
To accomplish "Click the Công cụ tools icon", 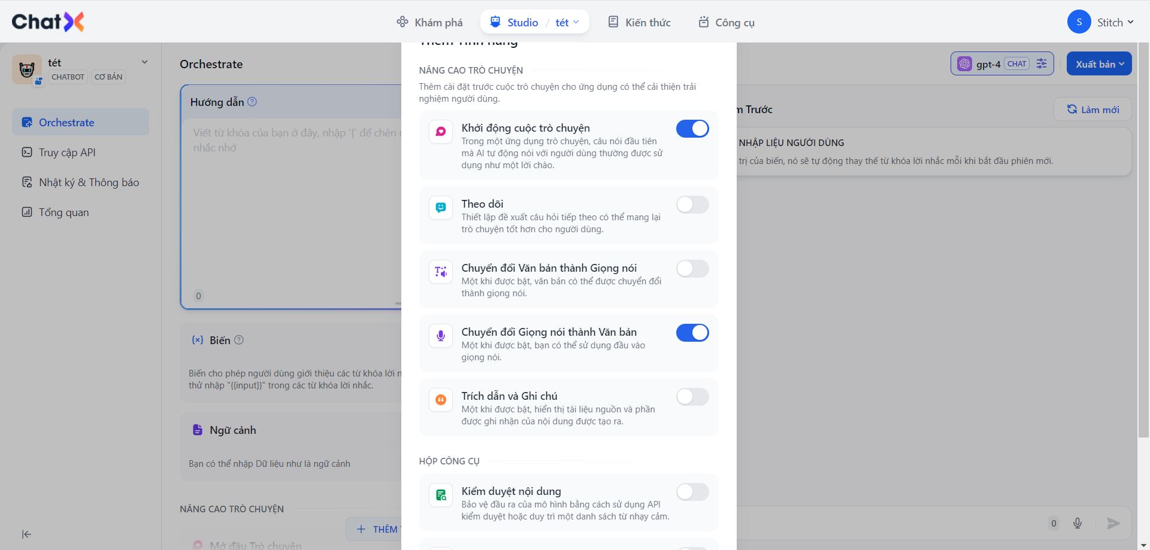I will tap(703, 22).
